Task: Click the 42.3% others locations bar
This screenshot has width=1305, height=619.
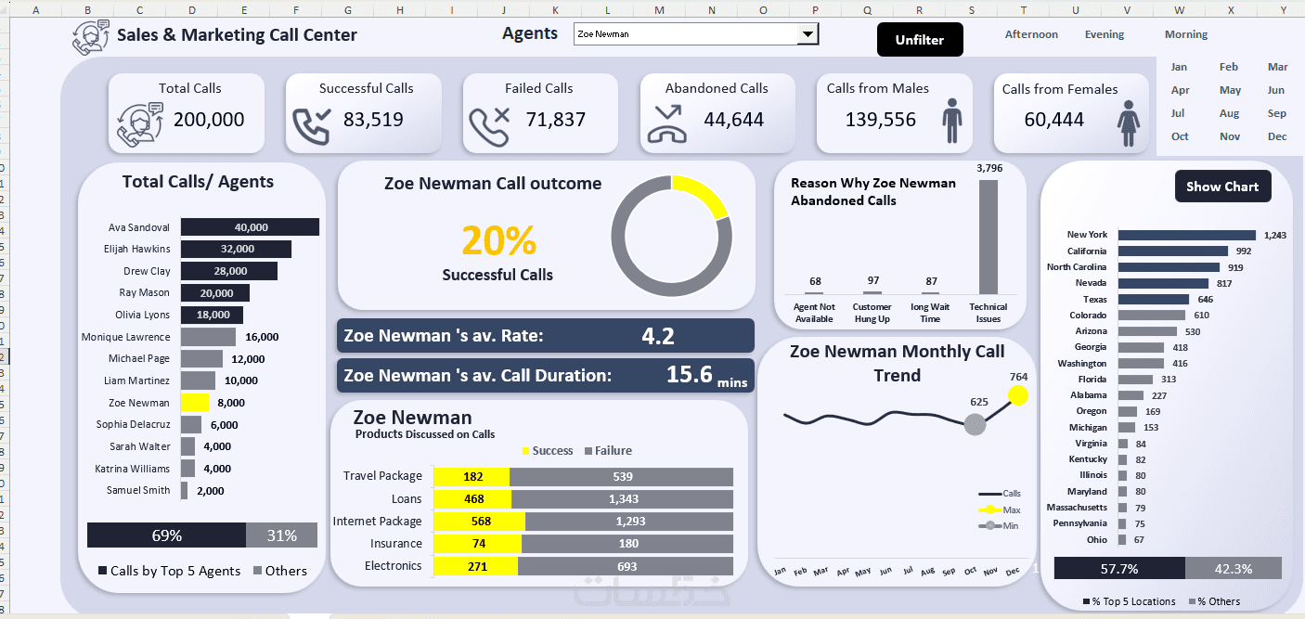Action: click(x=1234, y=569)
